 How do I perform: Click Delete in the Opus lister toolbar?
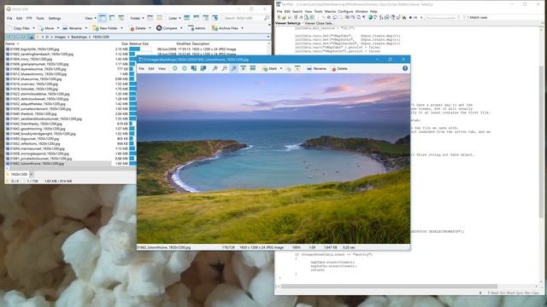(138, 28)
